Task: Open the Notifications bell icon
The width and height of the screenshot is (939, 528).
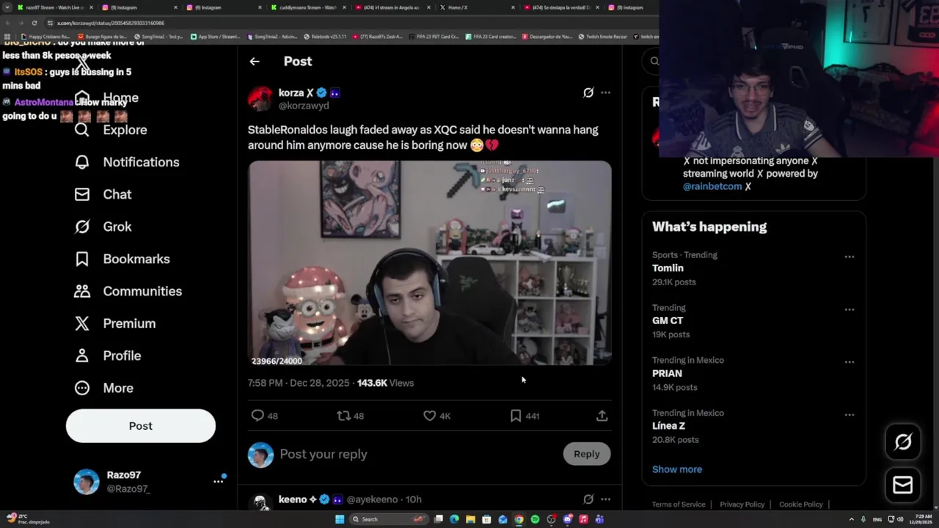Action: click(82, 162)
